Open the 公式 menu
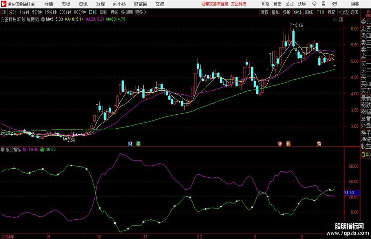This screenshot has height=239, width=371. pos(290,4)
